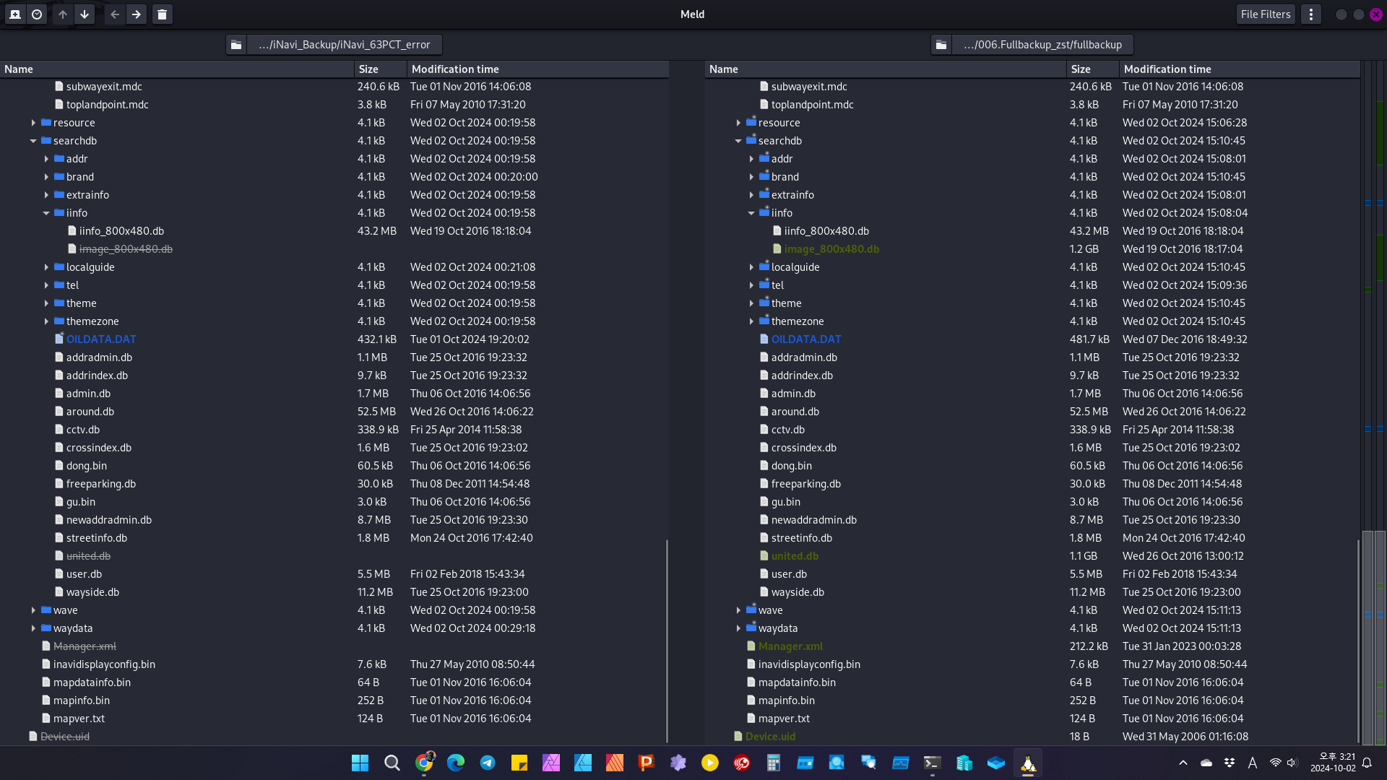Collapse the searchdb folder in left pane

(x=33, y=141)
